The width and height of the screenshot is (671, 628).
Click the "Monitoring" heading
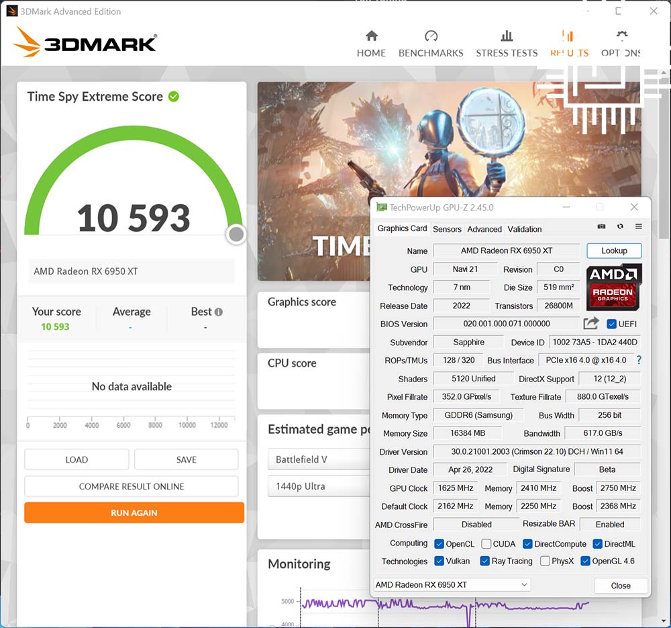[x=299, y=564]
